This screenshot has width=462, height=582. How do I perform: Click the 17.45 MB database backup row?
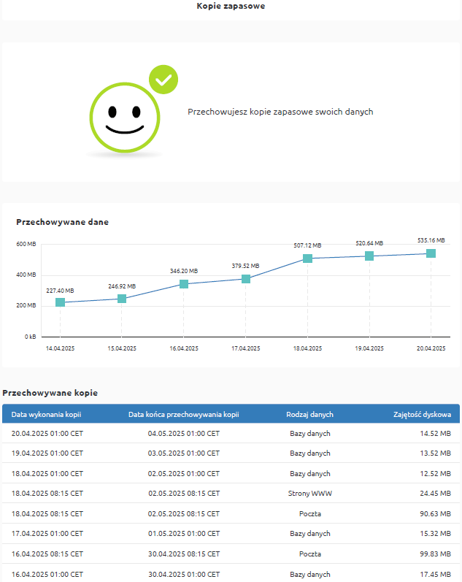(x=231, y=574)
